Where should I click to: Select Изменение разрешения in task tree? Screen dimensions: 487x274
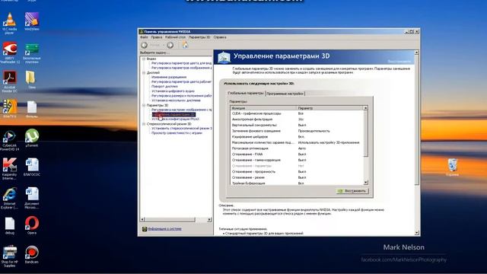click(169, 77)
